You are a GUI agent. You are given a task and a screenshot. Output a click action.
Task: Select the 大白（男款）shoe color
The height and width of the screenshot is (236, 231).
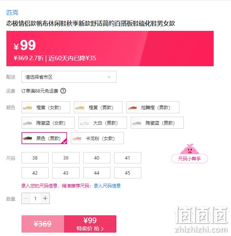(x=102, y=123)
